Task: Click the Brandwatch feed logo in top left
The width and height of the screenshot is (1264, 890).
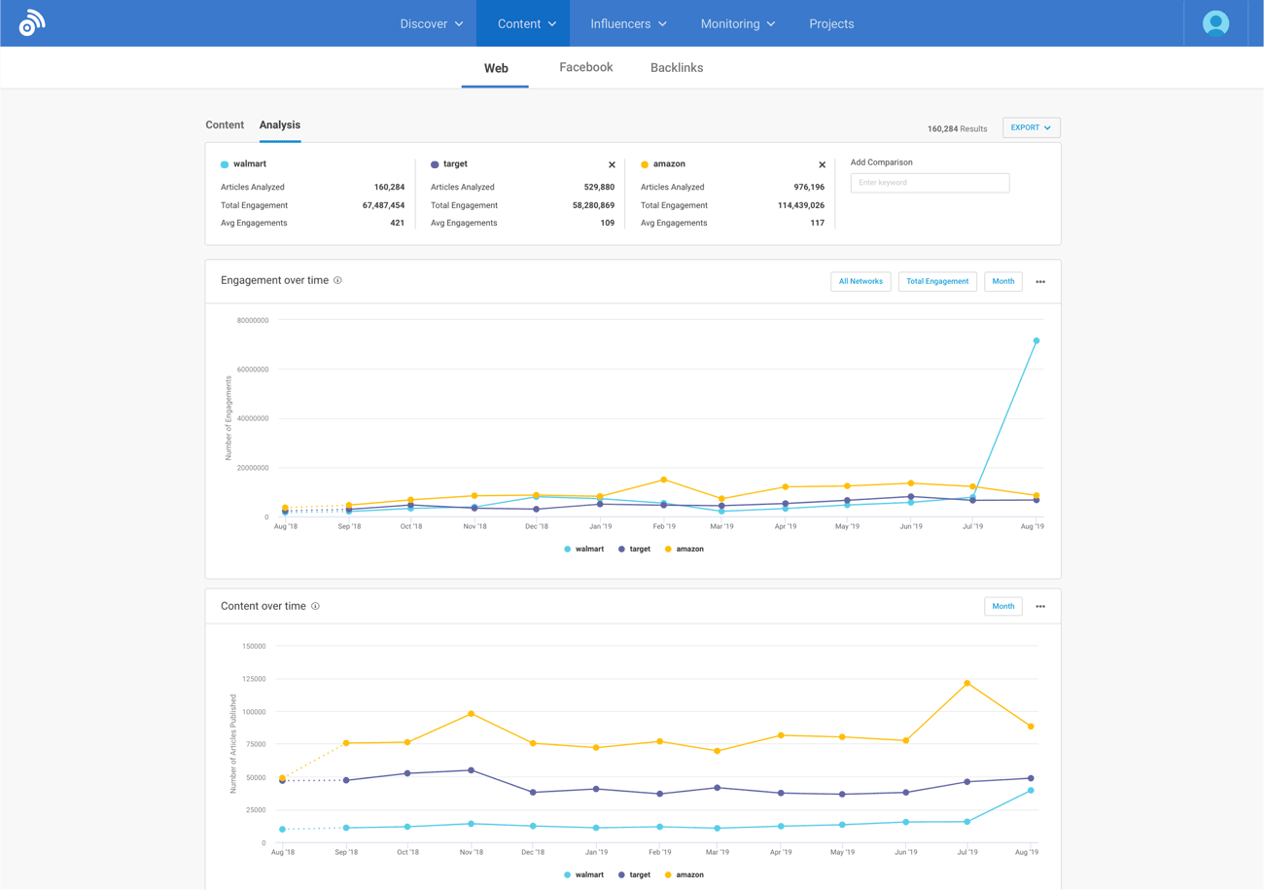Action: pos(29,19)
